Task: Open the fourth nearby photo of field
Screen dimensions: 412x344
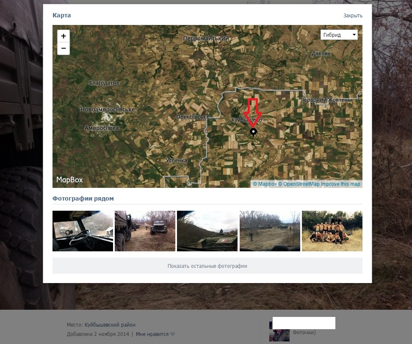Action: [x=270, y=231]
